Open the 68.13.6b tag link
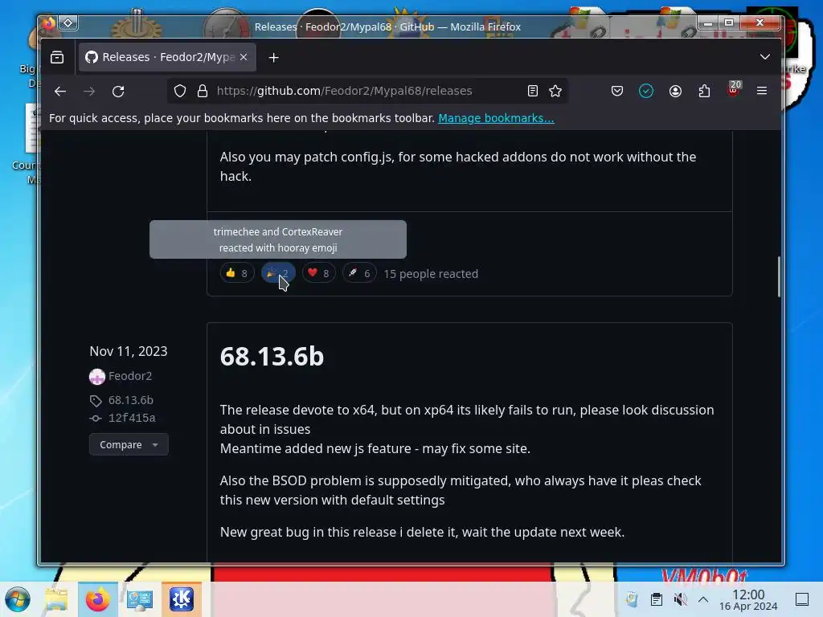The width and height of the screenshot is (823, 617). pos(131,400)
